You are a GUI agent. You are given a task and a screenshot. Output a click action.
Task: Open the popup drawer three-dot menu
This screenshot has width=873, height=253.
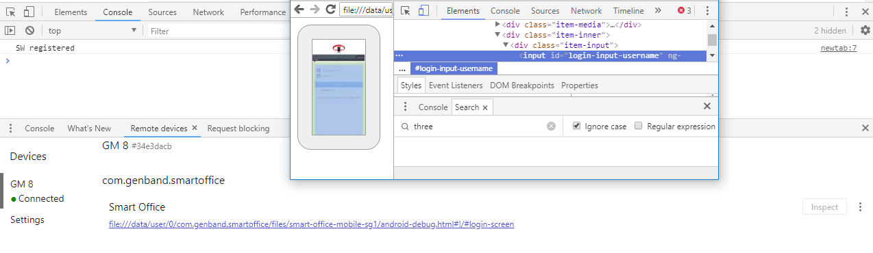click(405, 107)
